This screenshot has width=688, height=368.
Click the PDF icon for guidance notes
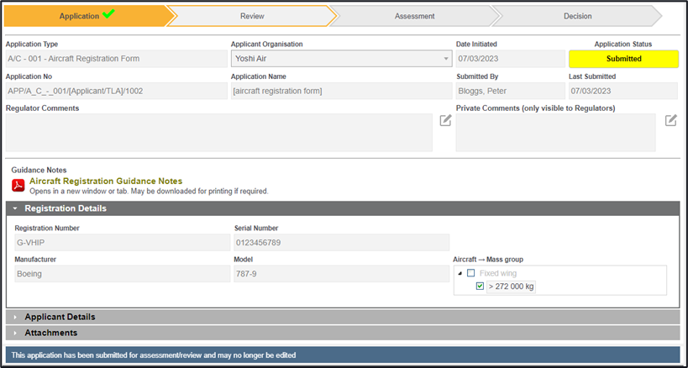(18, 186)
